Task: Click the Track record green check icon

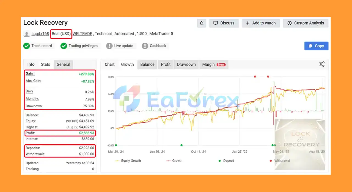Action: [27, 46]
